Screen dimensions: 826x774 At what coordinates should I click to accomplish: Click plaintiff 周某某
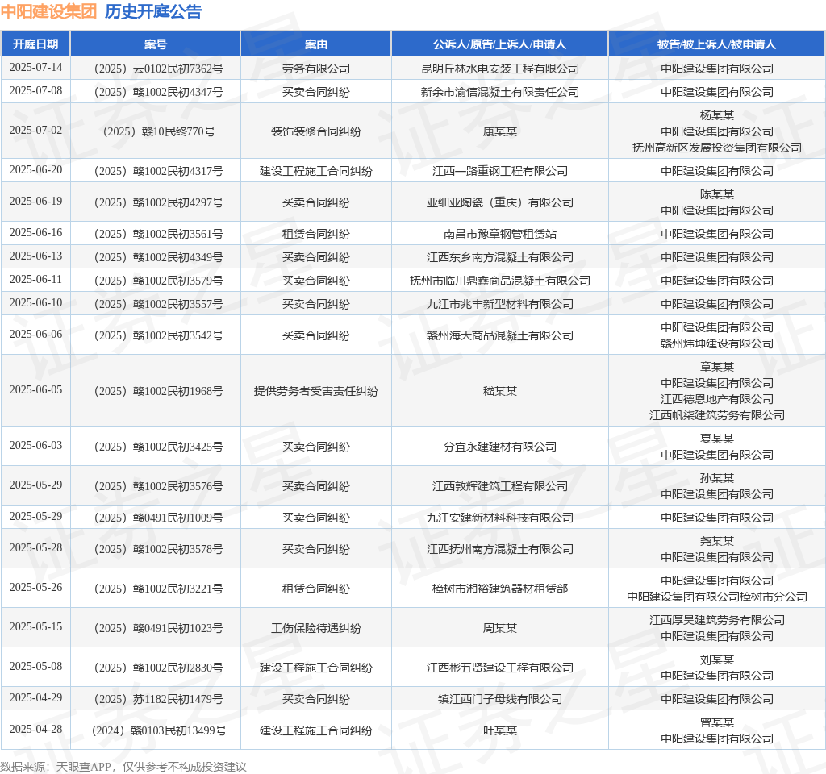pos(500,628)
